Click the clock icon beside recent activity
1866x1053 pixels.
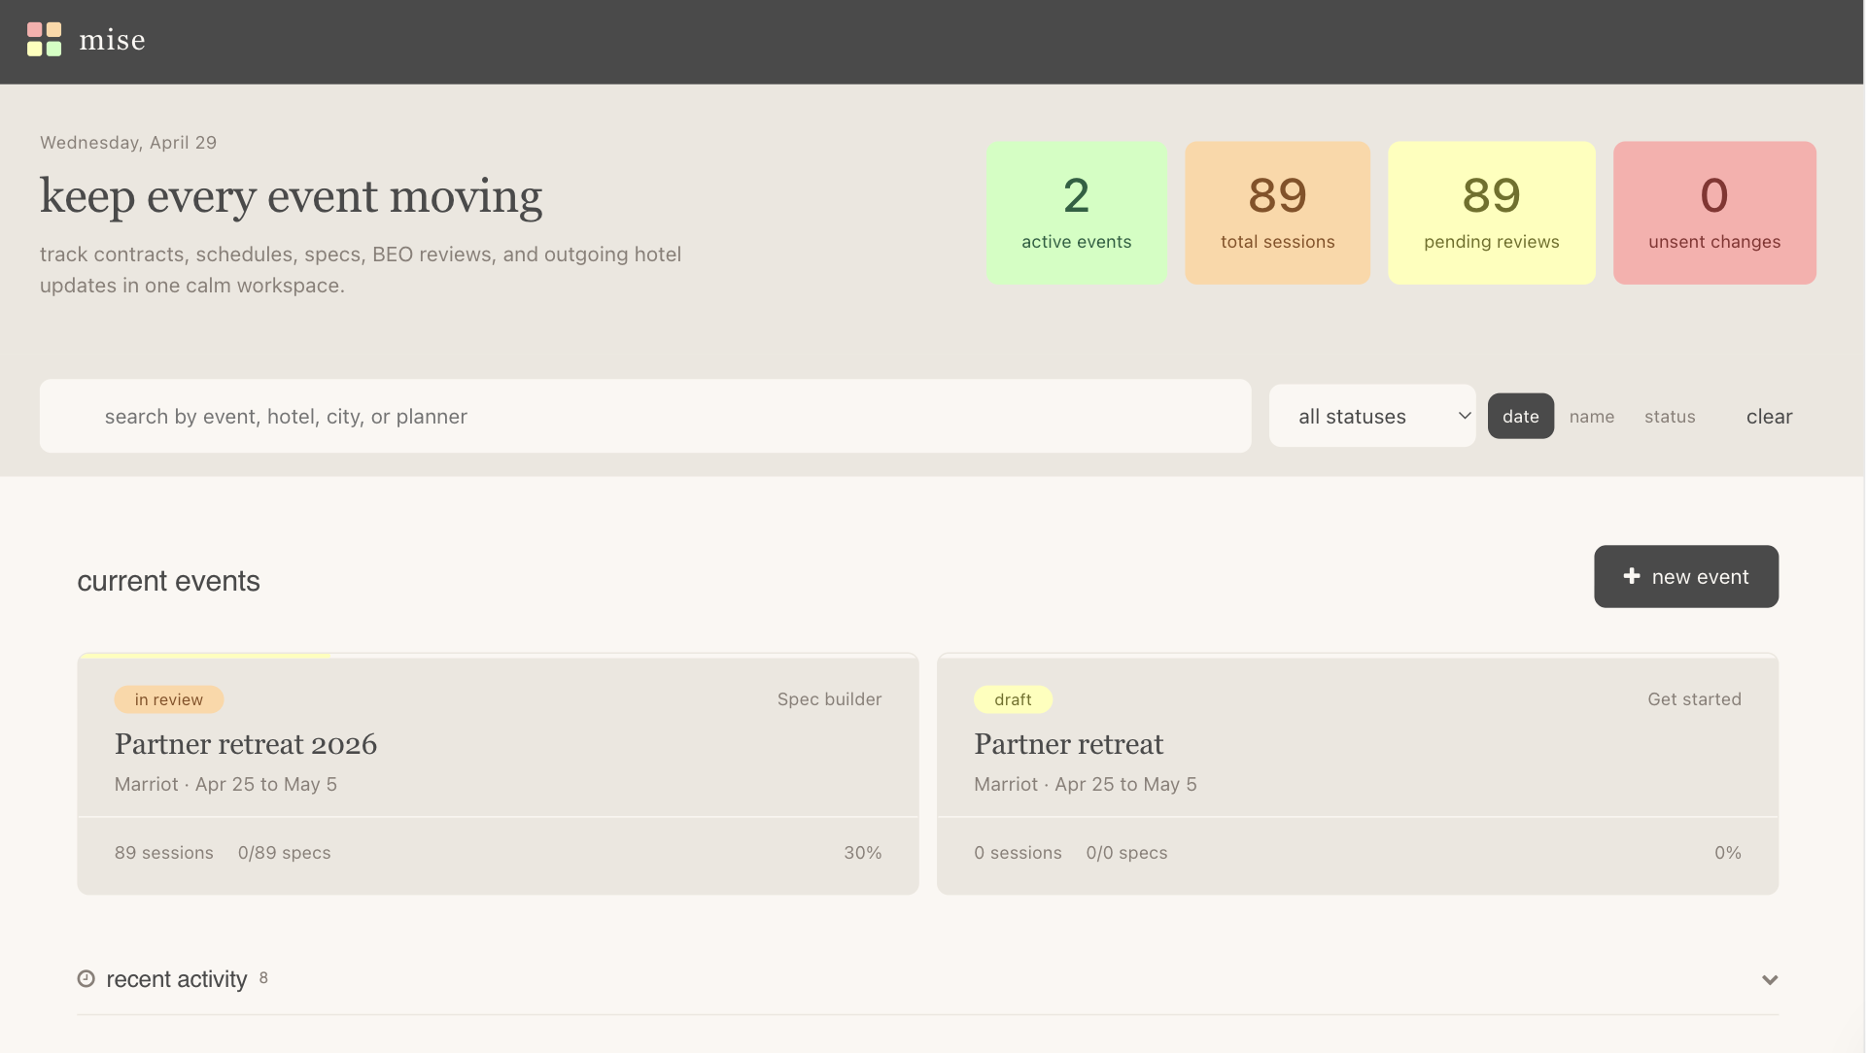tap(86, 978)
